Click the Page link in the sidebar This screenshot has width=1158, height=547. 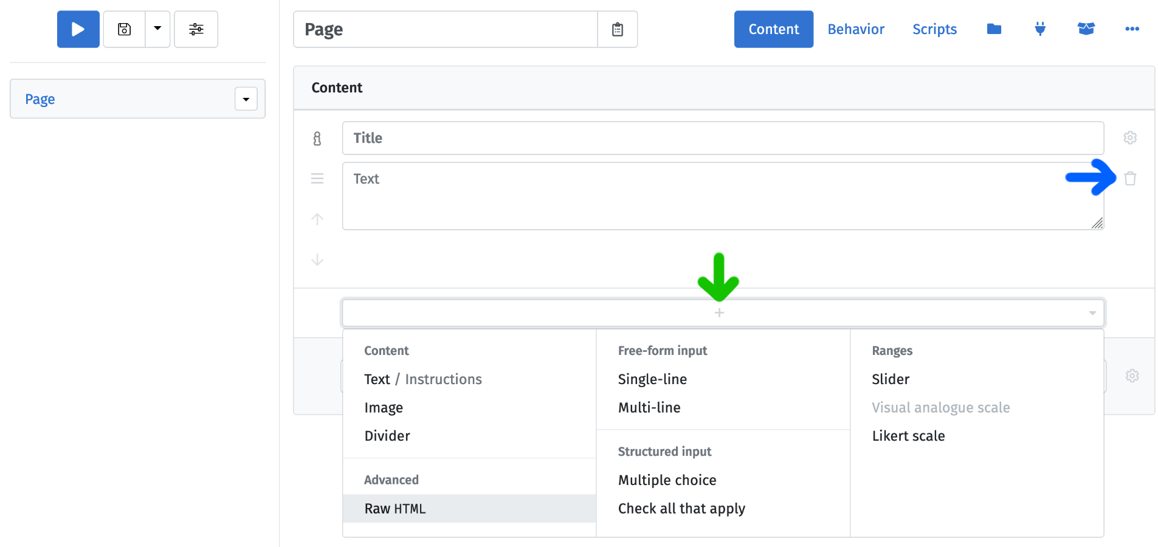pyautogui.click(x=40, y=99)
